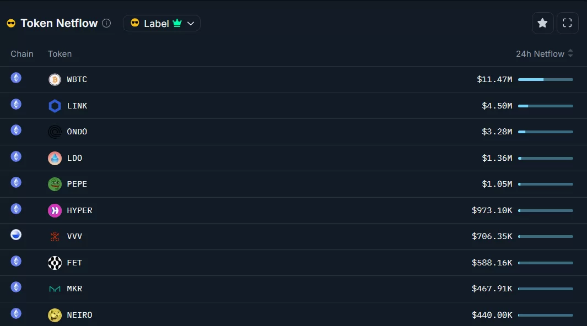Click the Token column header
587x326 pixels.
coord(60,54)
